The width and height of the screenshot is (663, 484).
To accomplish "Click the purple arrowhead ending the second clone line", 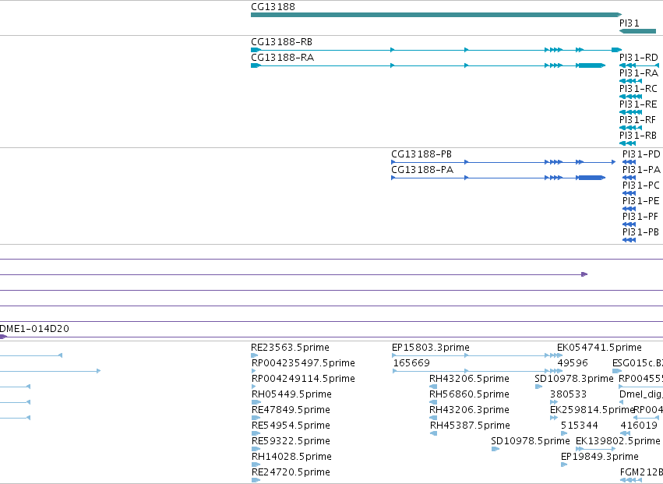I will [x=584, y=274].
